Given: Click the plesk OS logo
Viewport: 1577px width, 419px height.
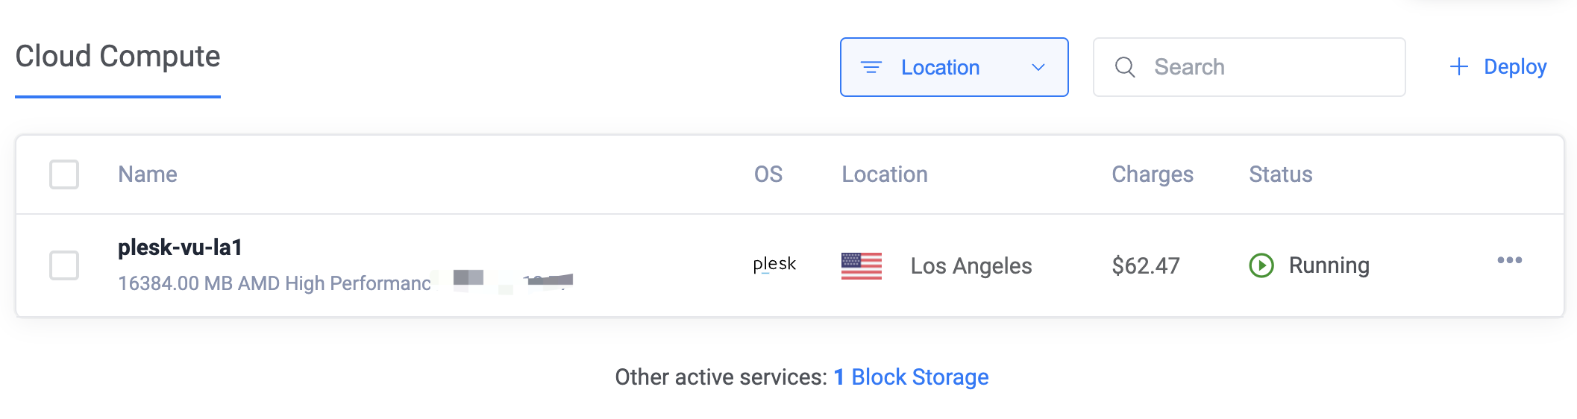Looking at the screenshot, I should [774, 265].
